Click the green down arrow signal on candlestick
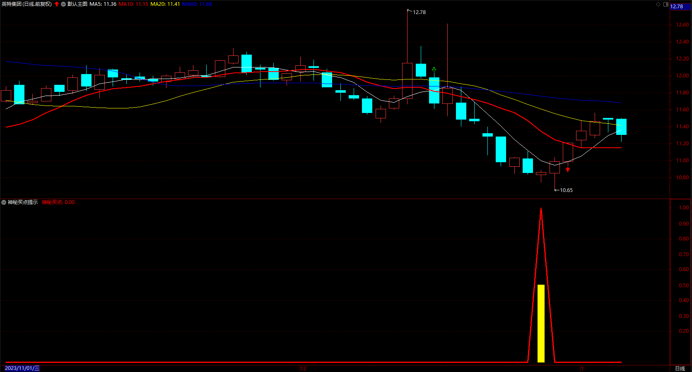This screenshot has height=372, width=692. [434, 70]
